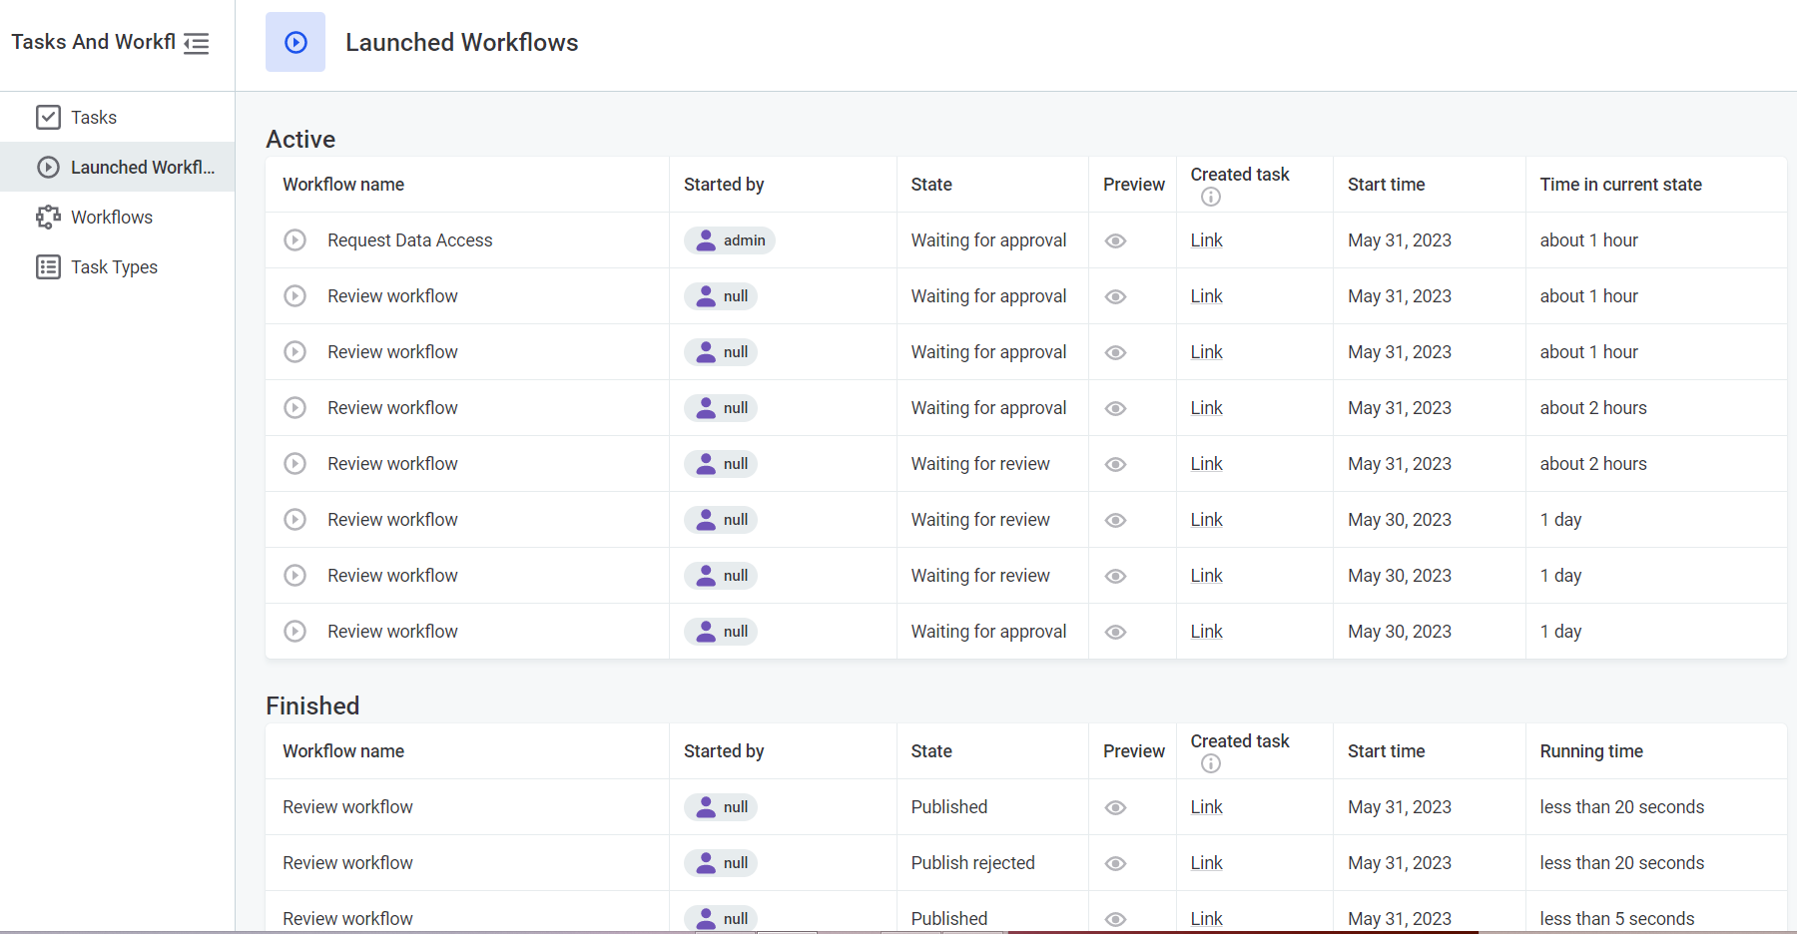1797x934 pixels.
Task: Click Start time header in Active table
Action: [1386, 185]
